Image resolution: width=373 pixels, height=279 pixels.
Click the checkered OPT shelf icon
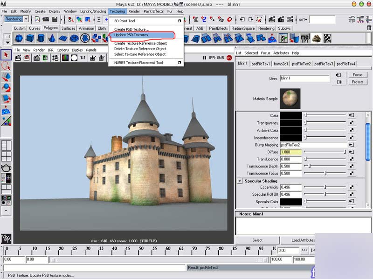pyautogui.click(x=327, y=38)
